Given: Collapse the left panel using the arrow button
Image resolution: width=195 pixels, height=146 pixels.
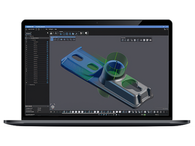Looking at the screenshot, I should click(48, 33).
